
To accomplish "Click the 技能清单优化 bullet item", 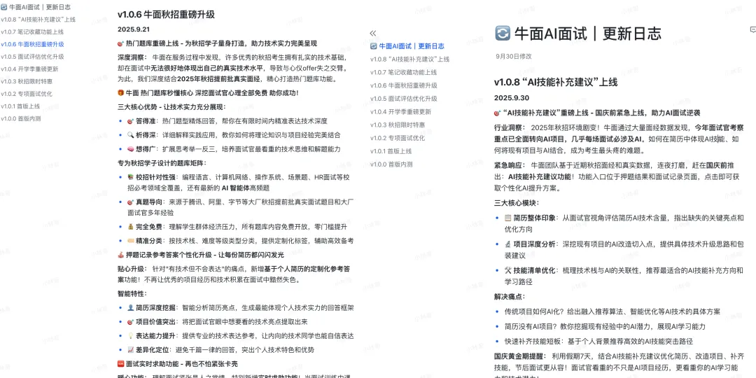I will click(x=624, y=276).
